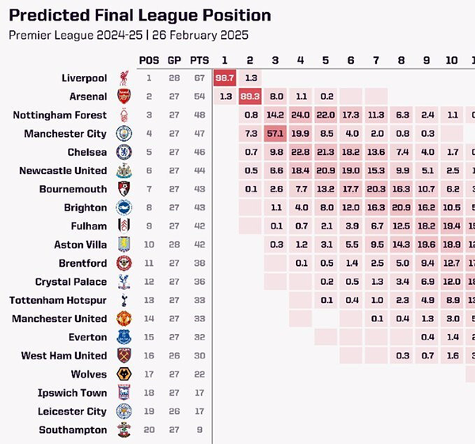Select the Wolves club badge
Screen dimensions: 475x444
[x=123, y=374]
